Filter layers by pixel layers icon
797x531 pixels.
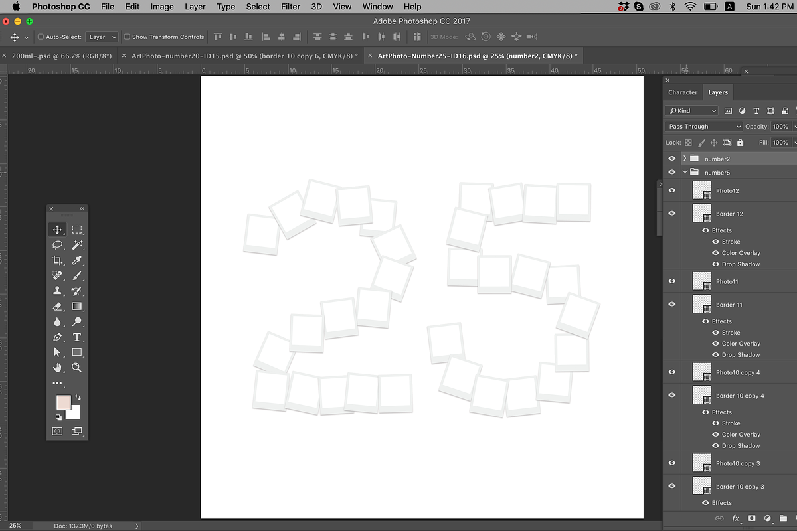728,111
